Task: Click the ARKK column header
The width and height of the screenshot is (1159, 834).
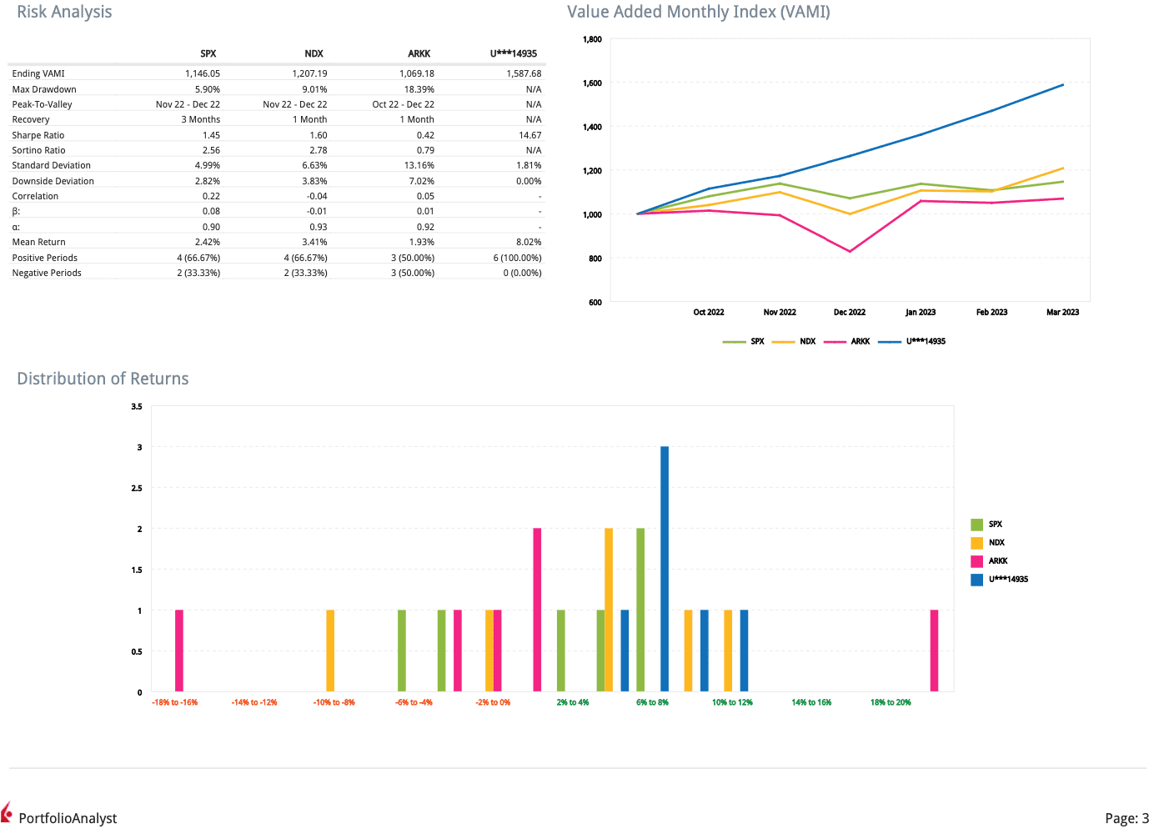Action: 419,53
